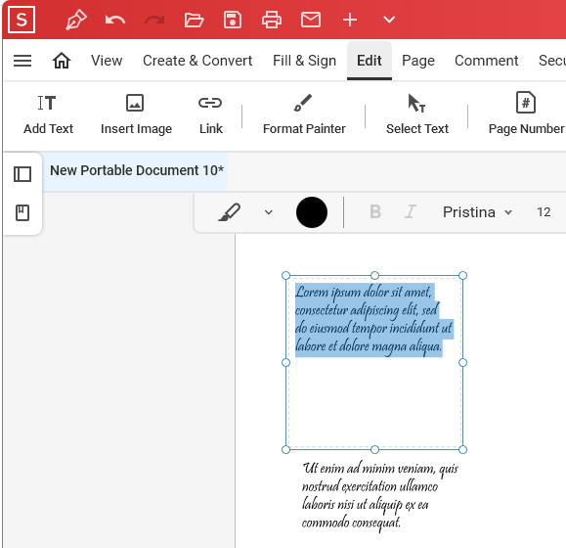This screenshot has height=548, width=566.
Task: Print the document via printer icon
Action: click(x=272, y=20)
